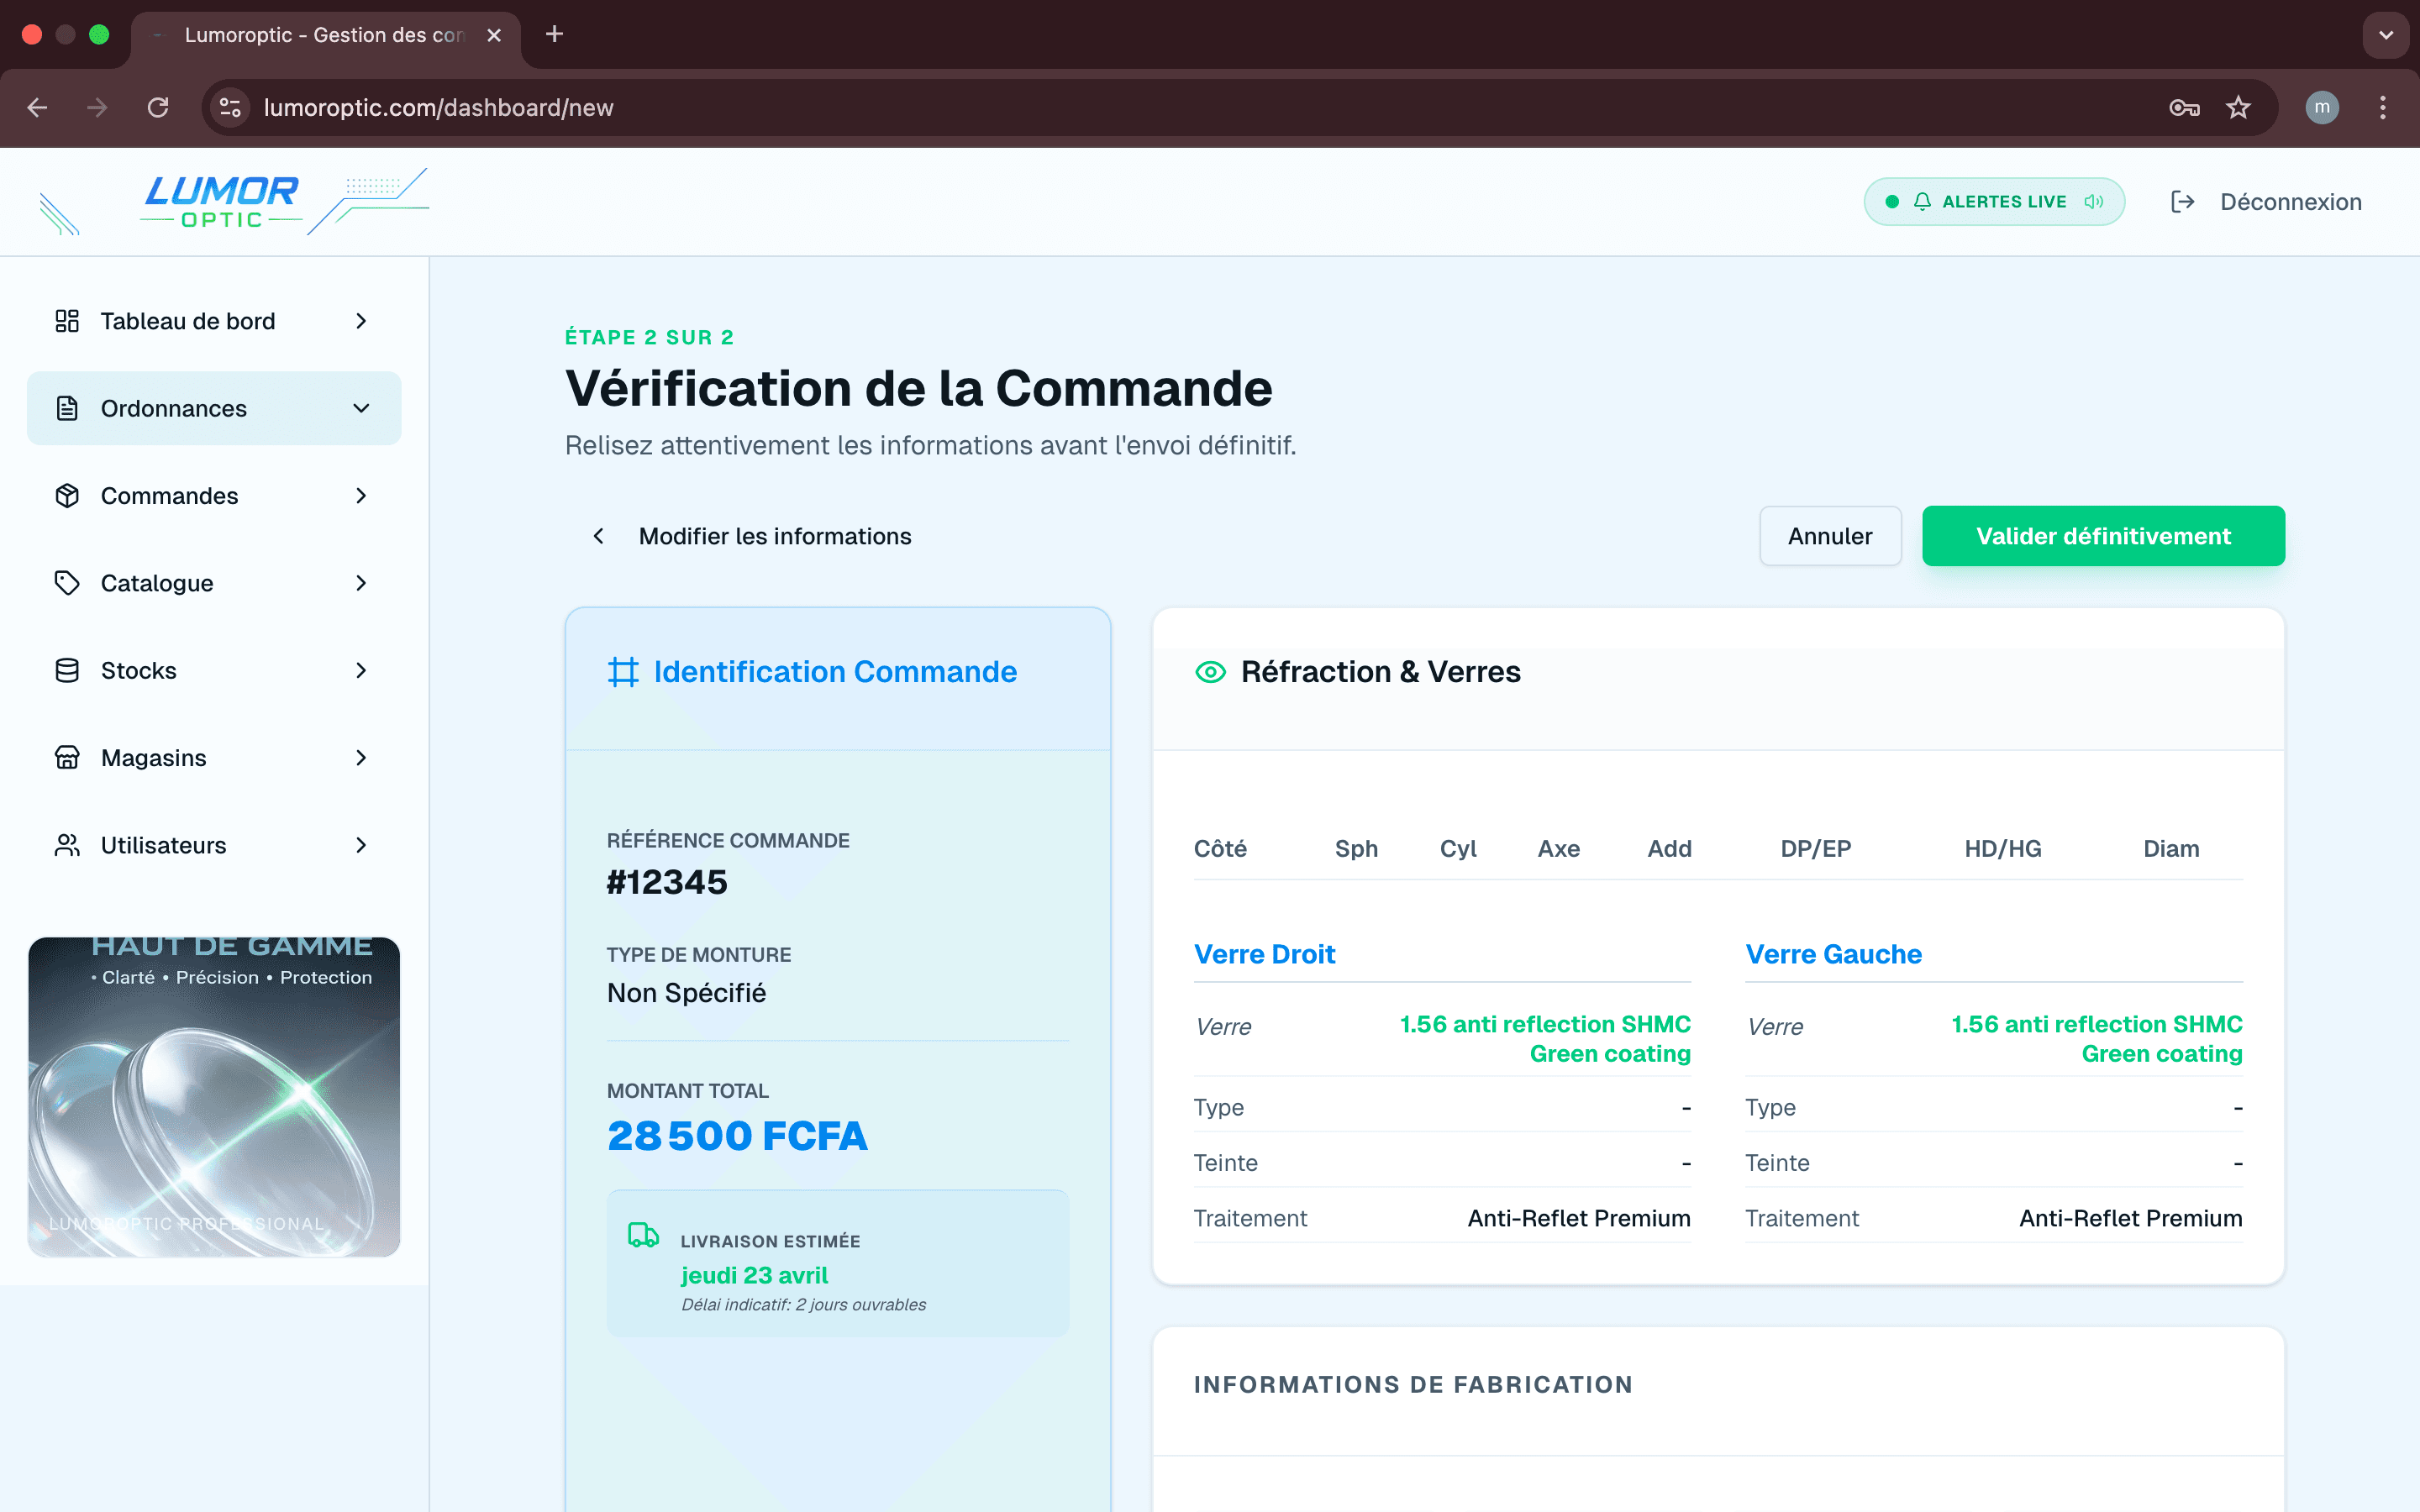2420x1512 pixels.
Task: Click Valider définitivement
Action: click(x=2103, y=536)
